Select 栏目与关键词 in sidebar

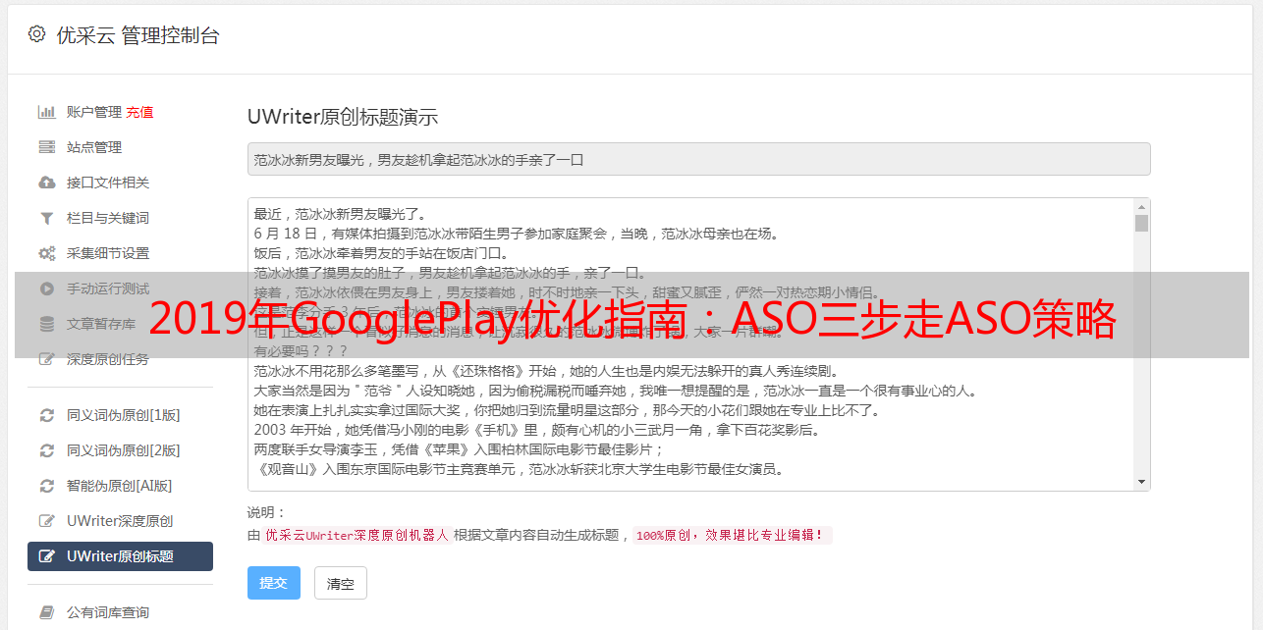108,218
